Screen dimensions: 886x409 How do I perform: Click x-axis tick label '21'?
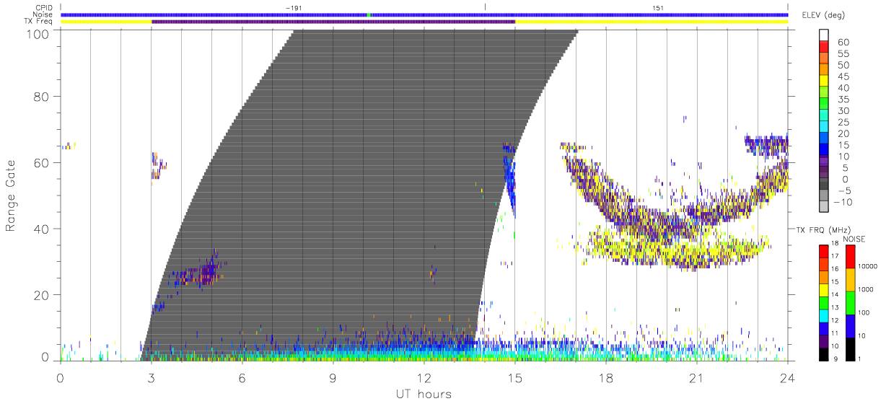pos(697,377)
